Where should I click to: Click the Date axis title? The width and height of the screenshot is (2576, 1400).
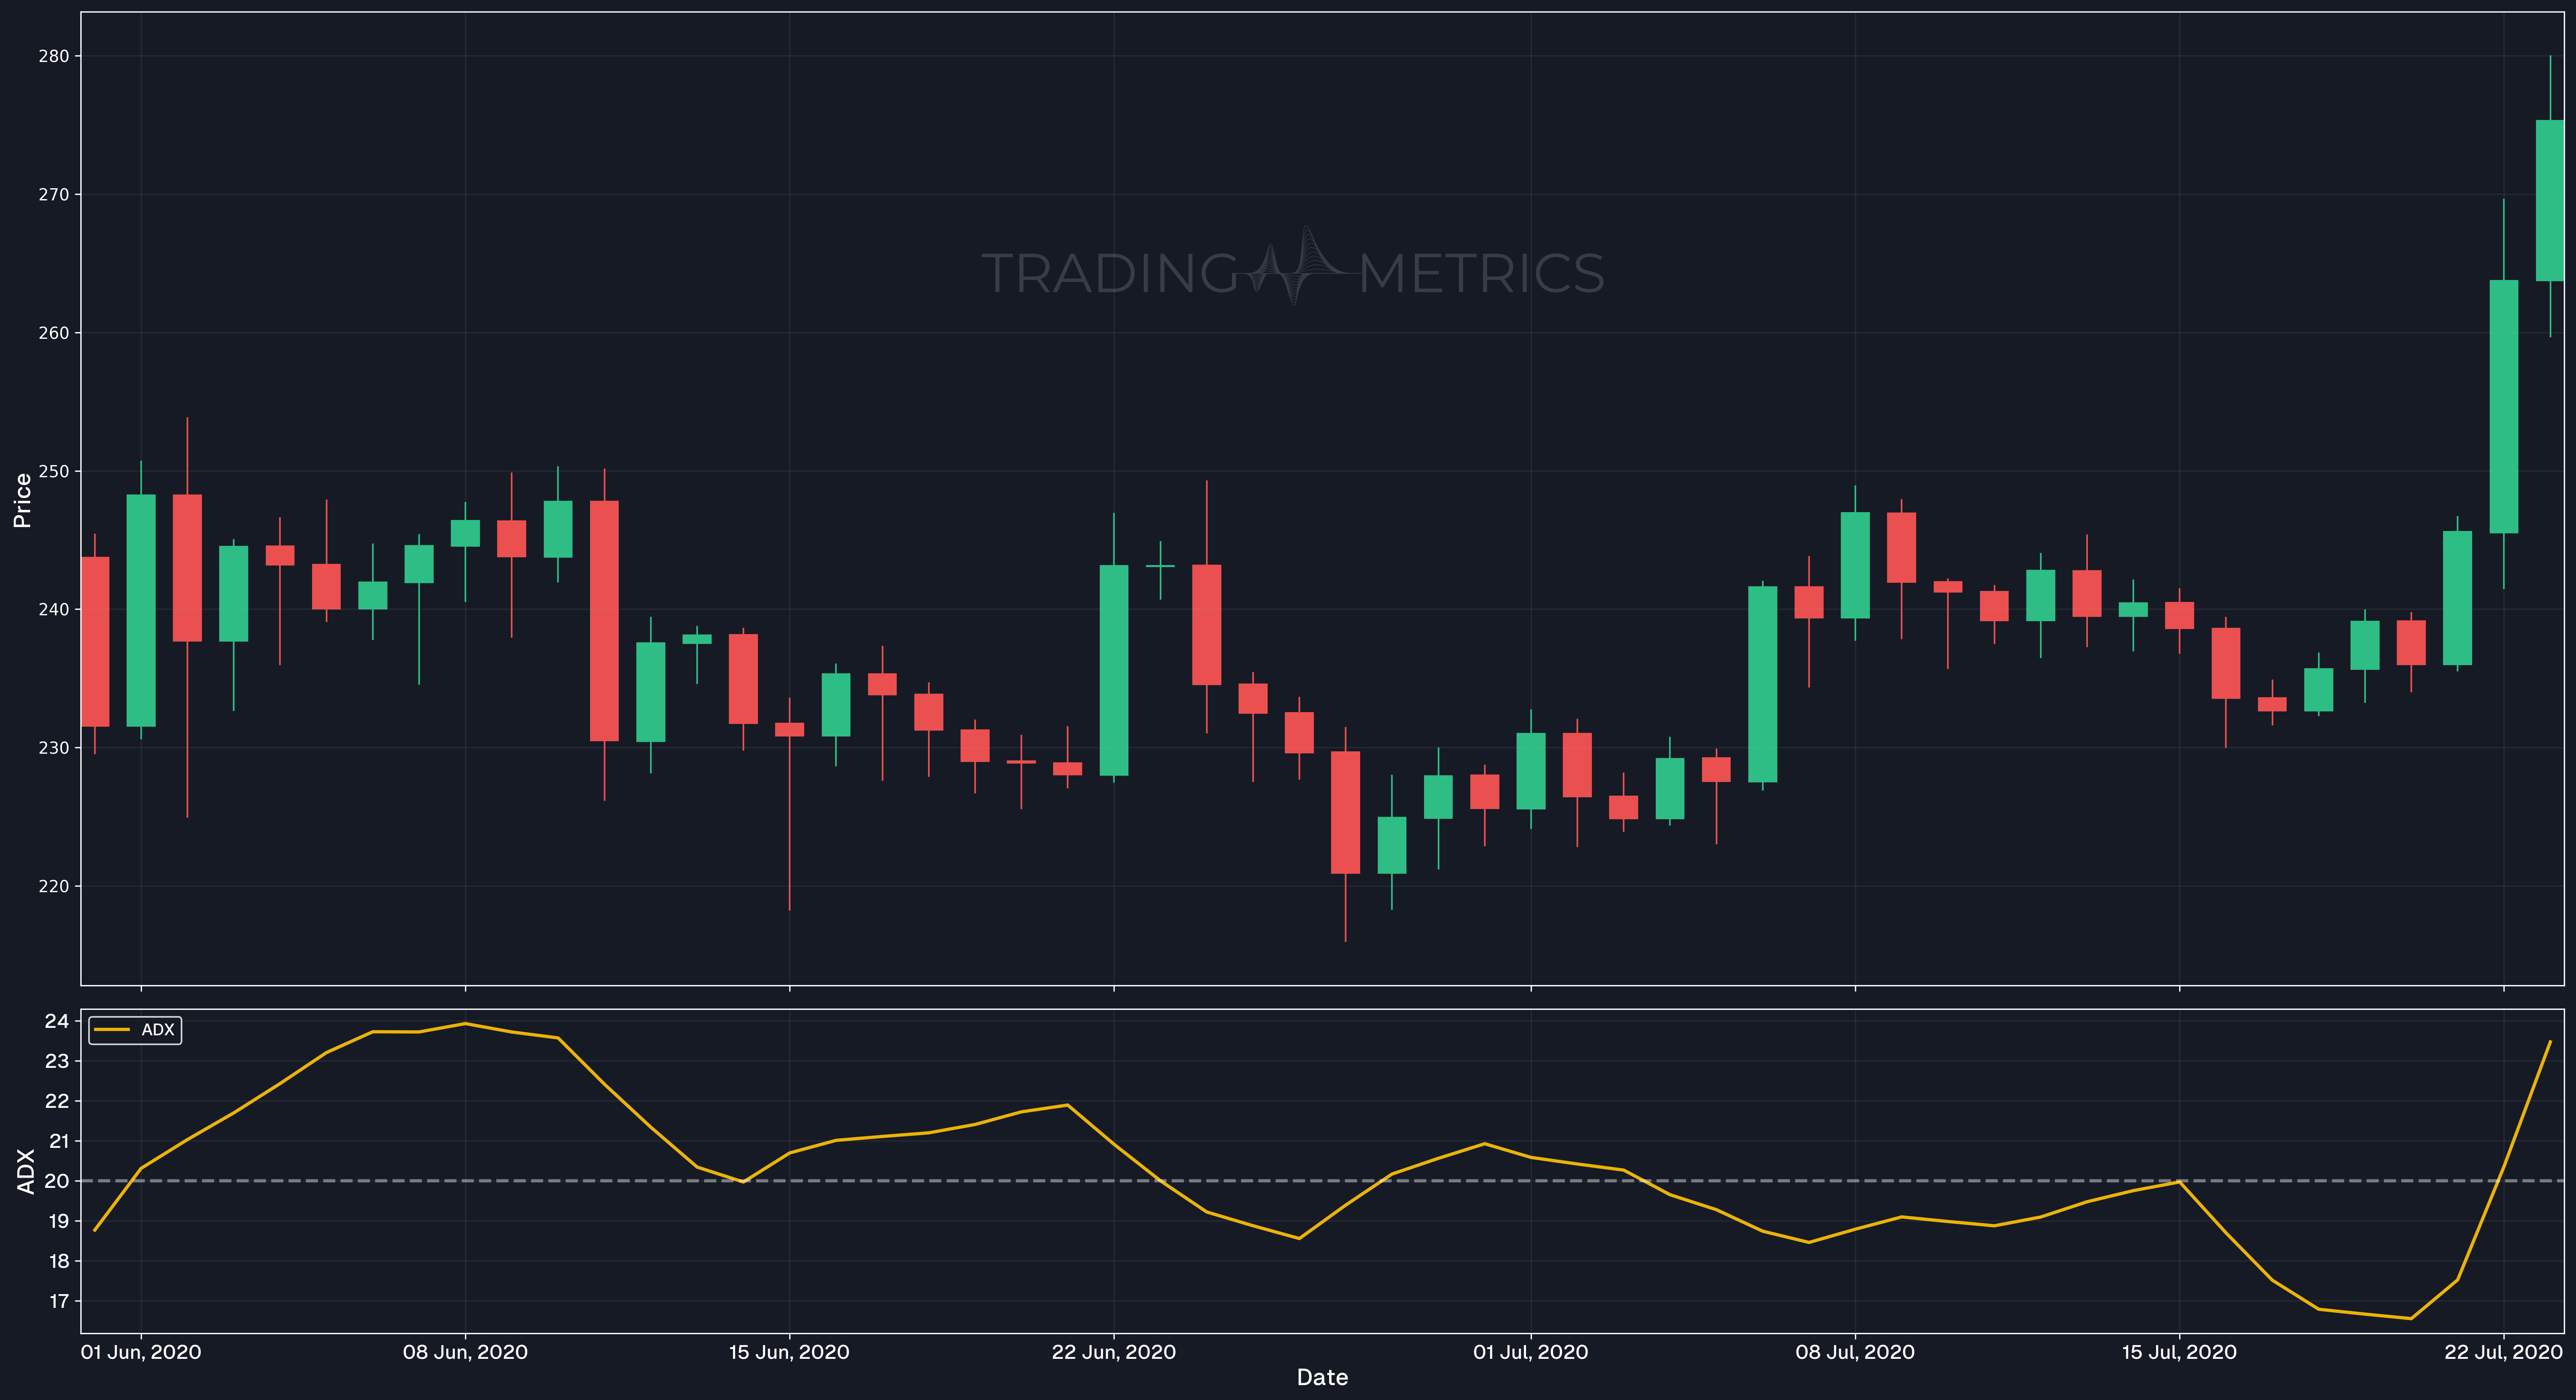point(1322,1378)
